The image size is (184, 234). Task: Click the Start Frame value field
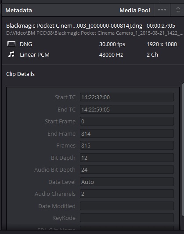127,121
